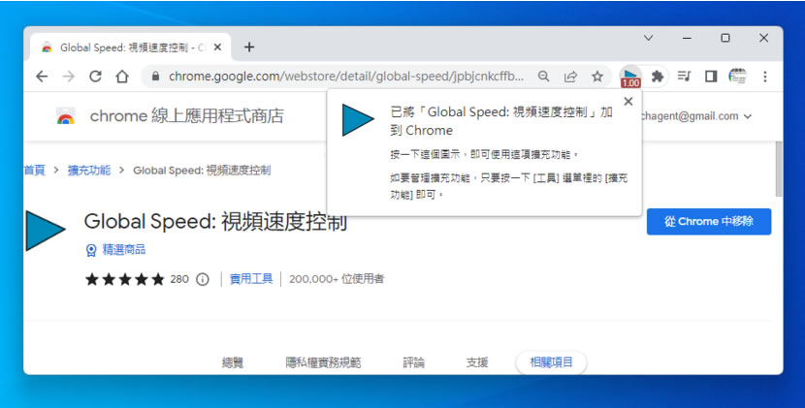
Task: Click breadcrumb text Global Speed: 視頻速度控制
Action: [x=202, y=171]
